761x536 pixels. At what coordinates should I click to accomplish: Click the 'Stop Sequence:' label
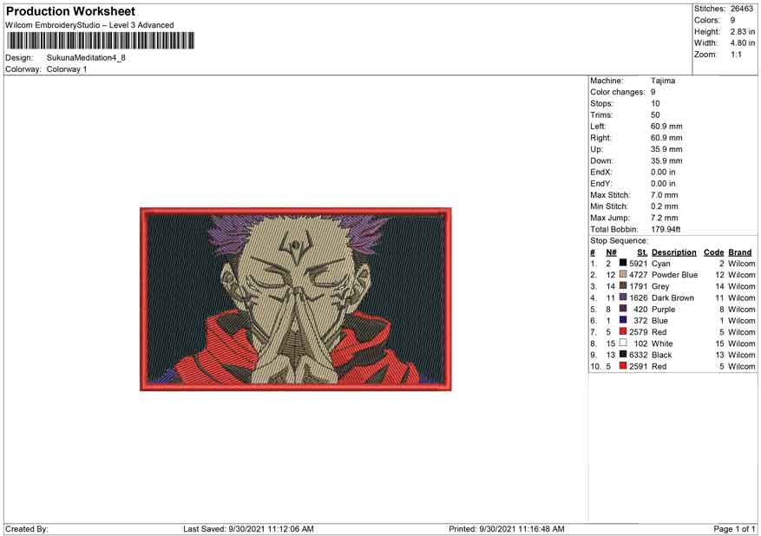click(x=619, y=240)
